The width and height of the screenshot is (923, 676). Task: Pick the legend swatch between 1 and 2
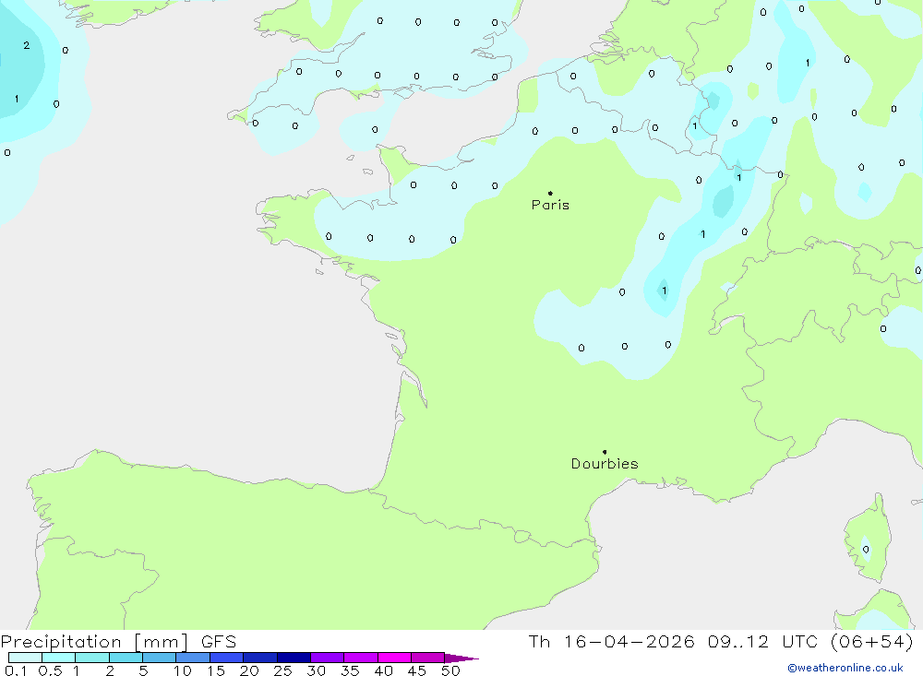tap(92, 658)
